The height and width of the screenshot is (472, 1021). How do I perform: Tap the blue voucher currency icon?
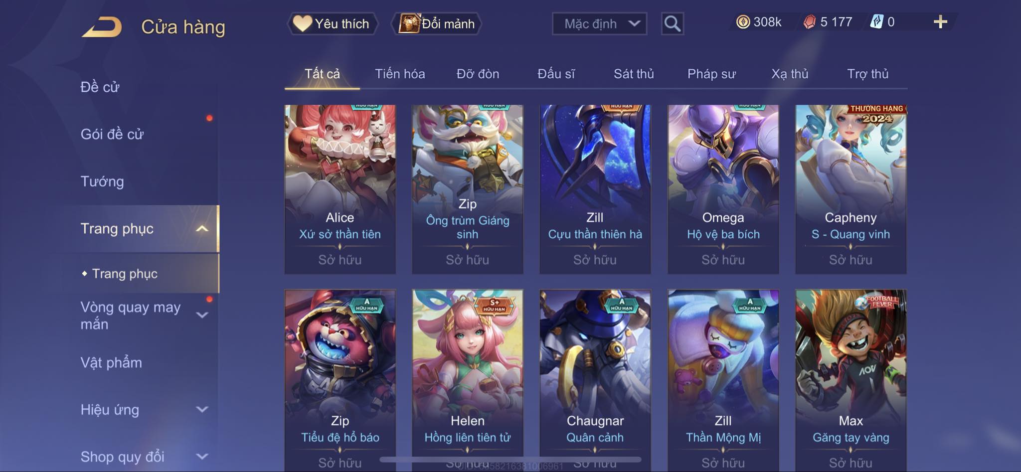(x=876, y=22)
